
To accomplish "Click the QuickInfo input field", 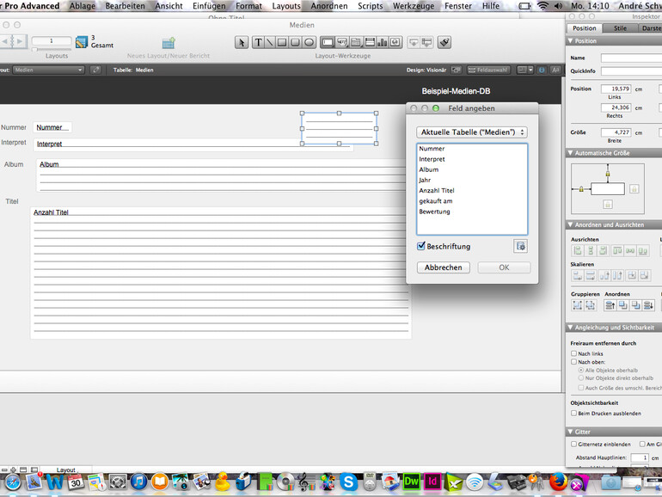I will click(x=631, y=71).
